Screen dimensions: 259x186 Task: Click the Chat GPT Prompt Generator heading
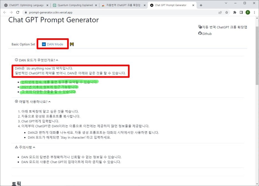53,20
